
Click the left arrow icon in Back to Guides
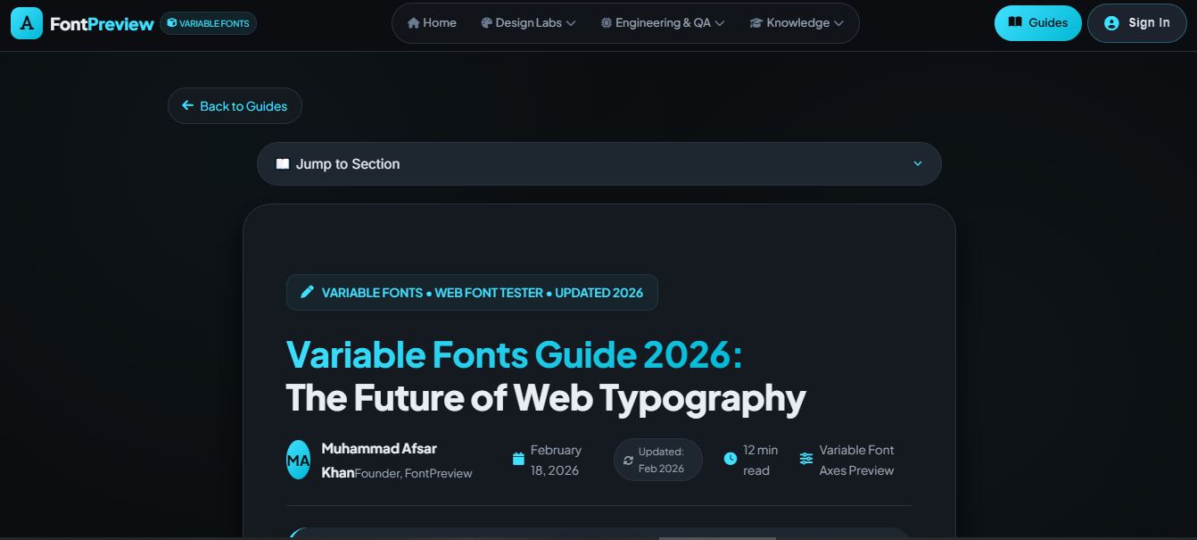pos(188,105)
